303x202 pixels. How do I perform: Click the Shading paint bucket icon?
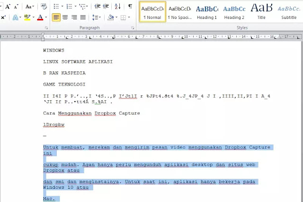tap(111, 18)
